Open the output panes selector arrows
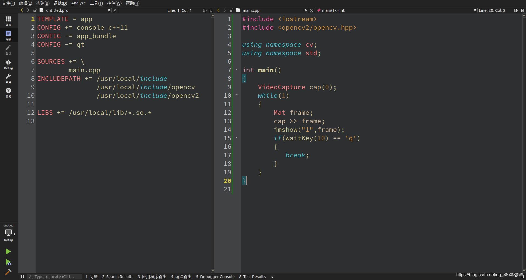Viewport: 526px width, 280px height. [x=272, y=277]
